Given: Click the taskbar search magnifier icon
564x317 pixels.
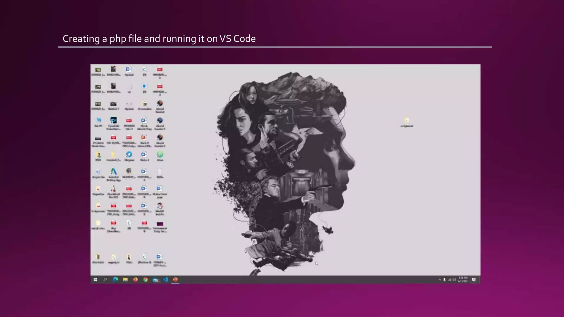Looking at the screenshot, I should coord(105,280).
